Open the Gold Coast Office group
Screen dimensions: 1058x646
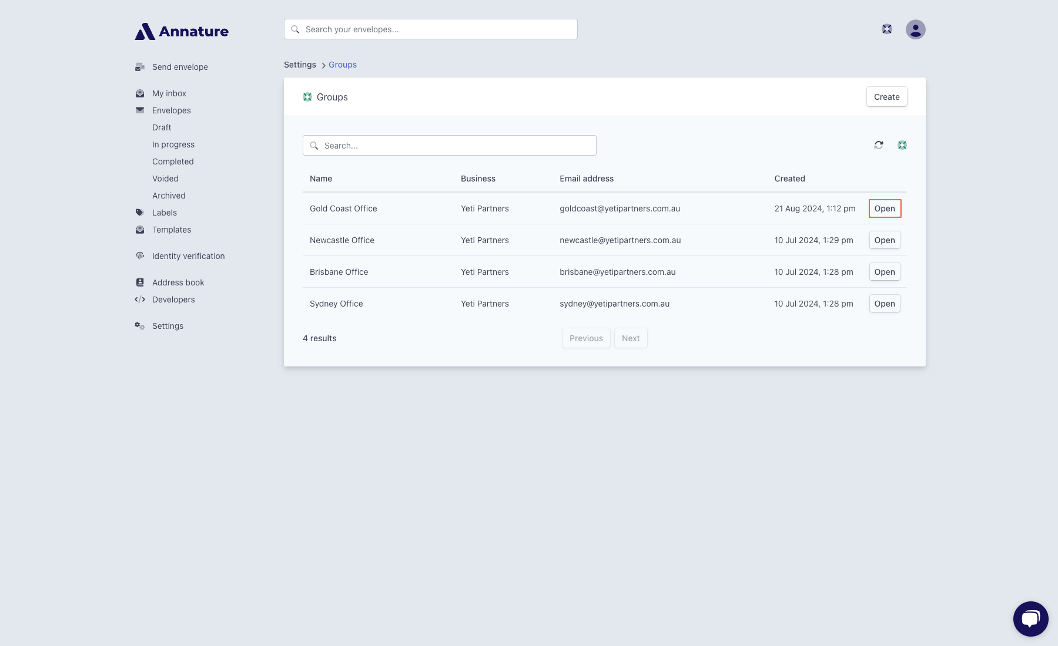(885, 208)
